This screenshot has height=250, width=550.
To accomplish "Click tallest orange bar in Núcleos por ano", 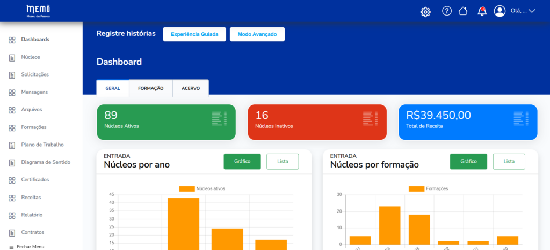I will point(183,223).
